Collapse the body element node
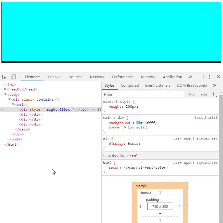 [x=5, y=94]
